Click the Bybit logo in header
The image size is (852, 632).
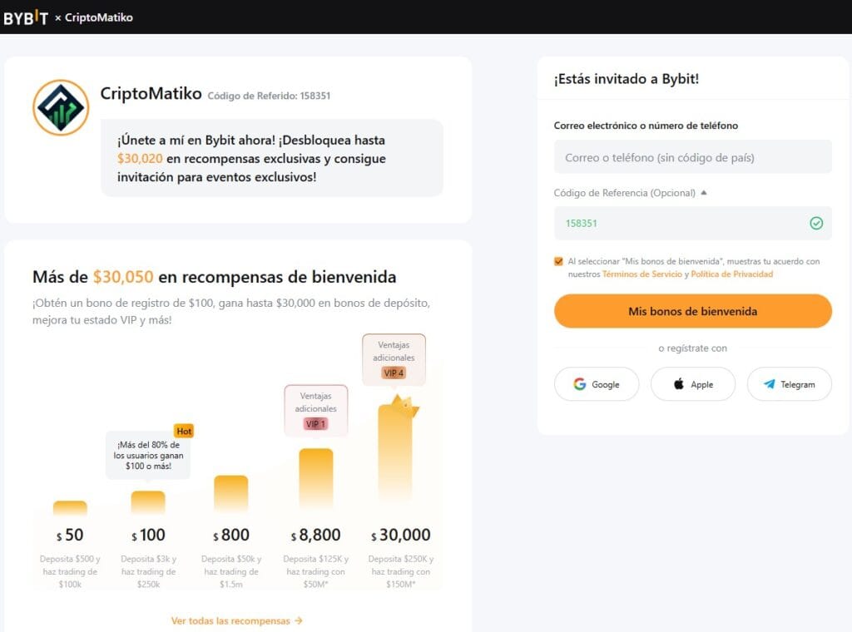(x=26, y=18)
